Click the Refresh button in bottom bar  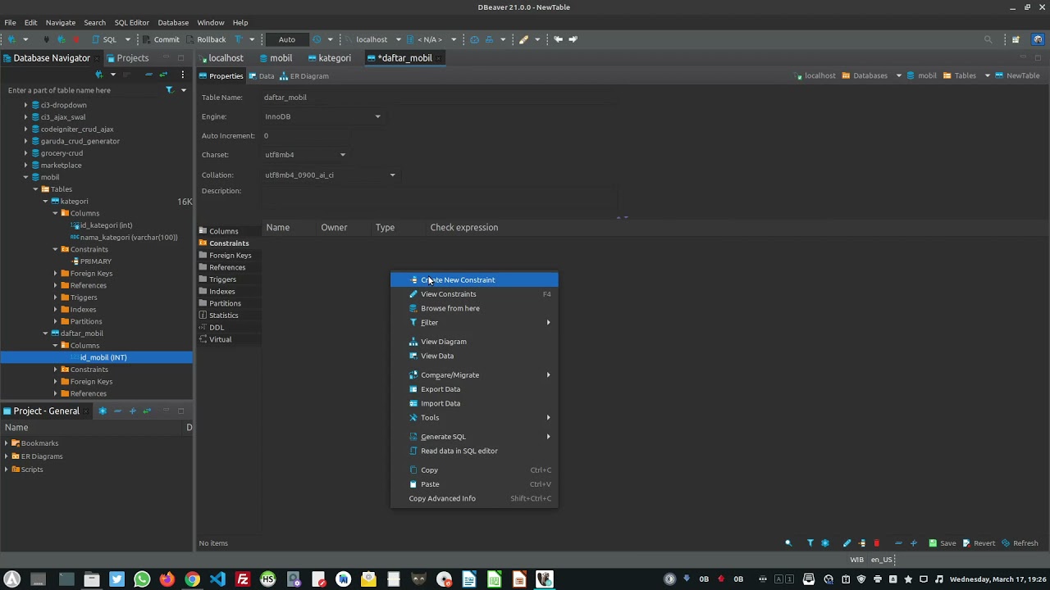pos(1020,543)
